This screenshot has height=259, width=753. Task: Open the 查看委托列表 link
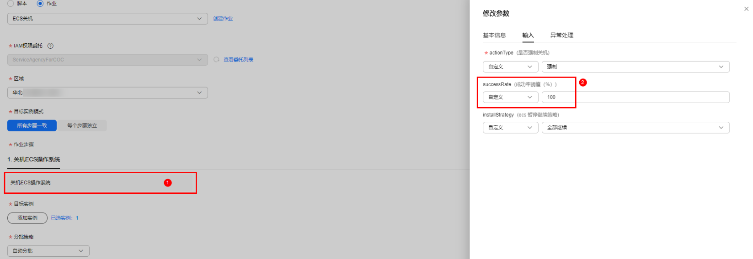(x=238, y=60)
